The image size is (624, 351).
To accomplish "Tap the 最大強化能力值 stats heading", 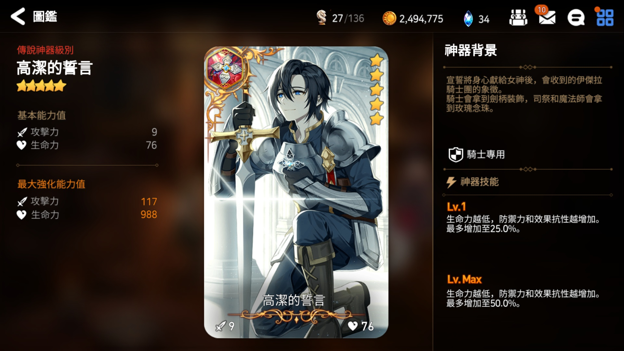I will (x=51, y=184).
